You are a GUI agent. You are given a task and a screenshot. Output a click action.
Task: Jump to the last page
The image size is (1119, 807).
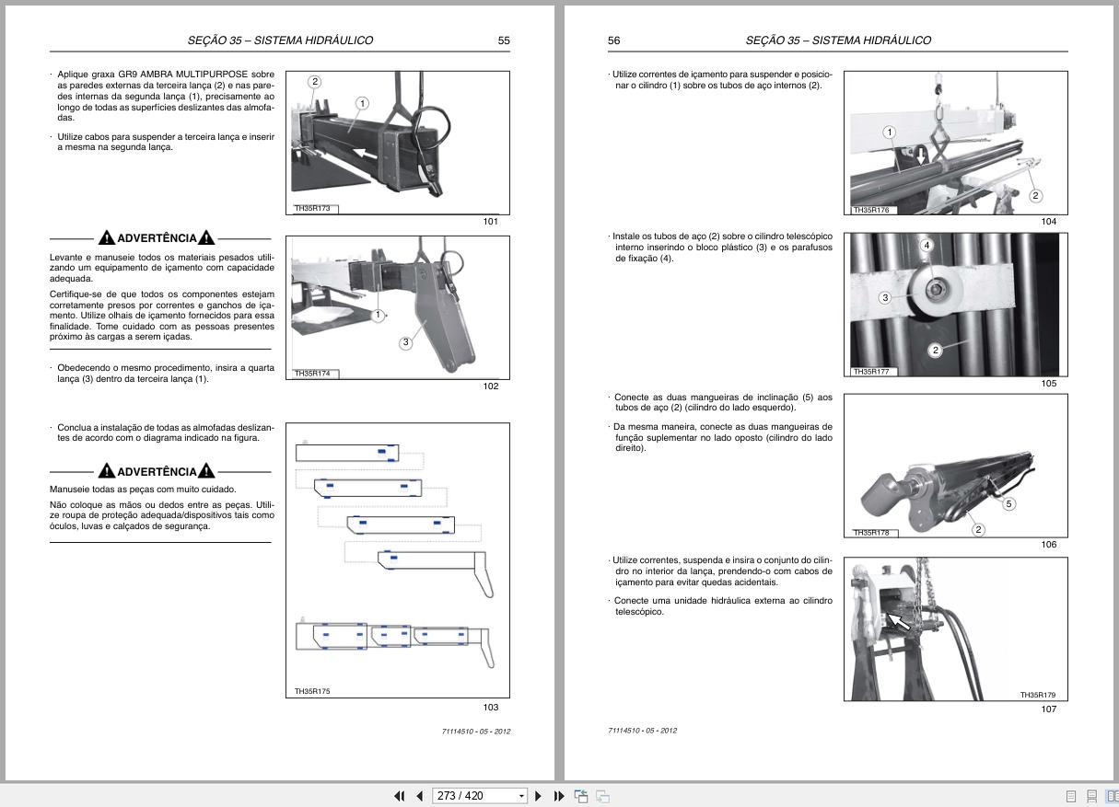[x=559, y=796]
